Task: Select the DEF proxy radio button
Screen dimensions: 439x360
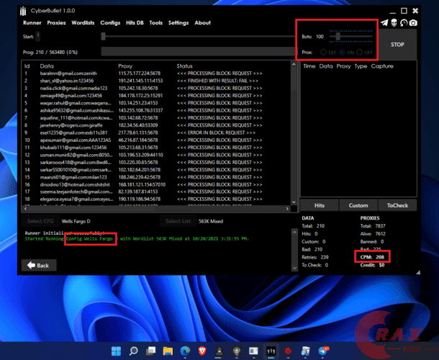Action: click(323, 52)
